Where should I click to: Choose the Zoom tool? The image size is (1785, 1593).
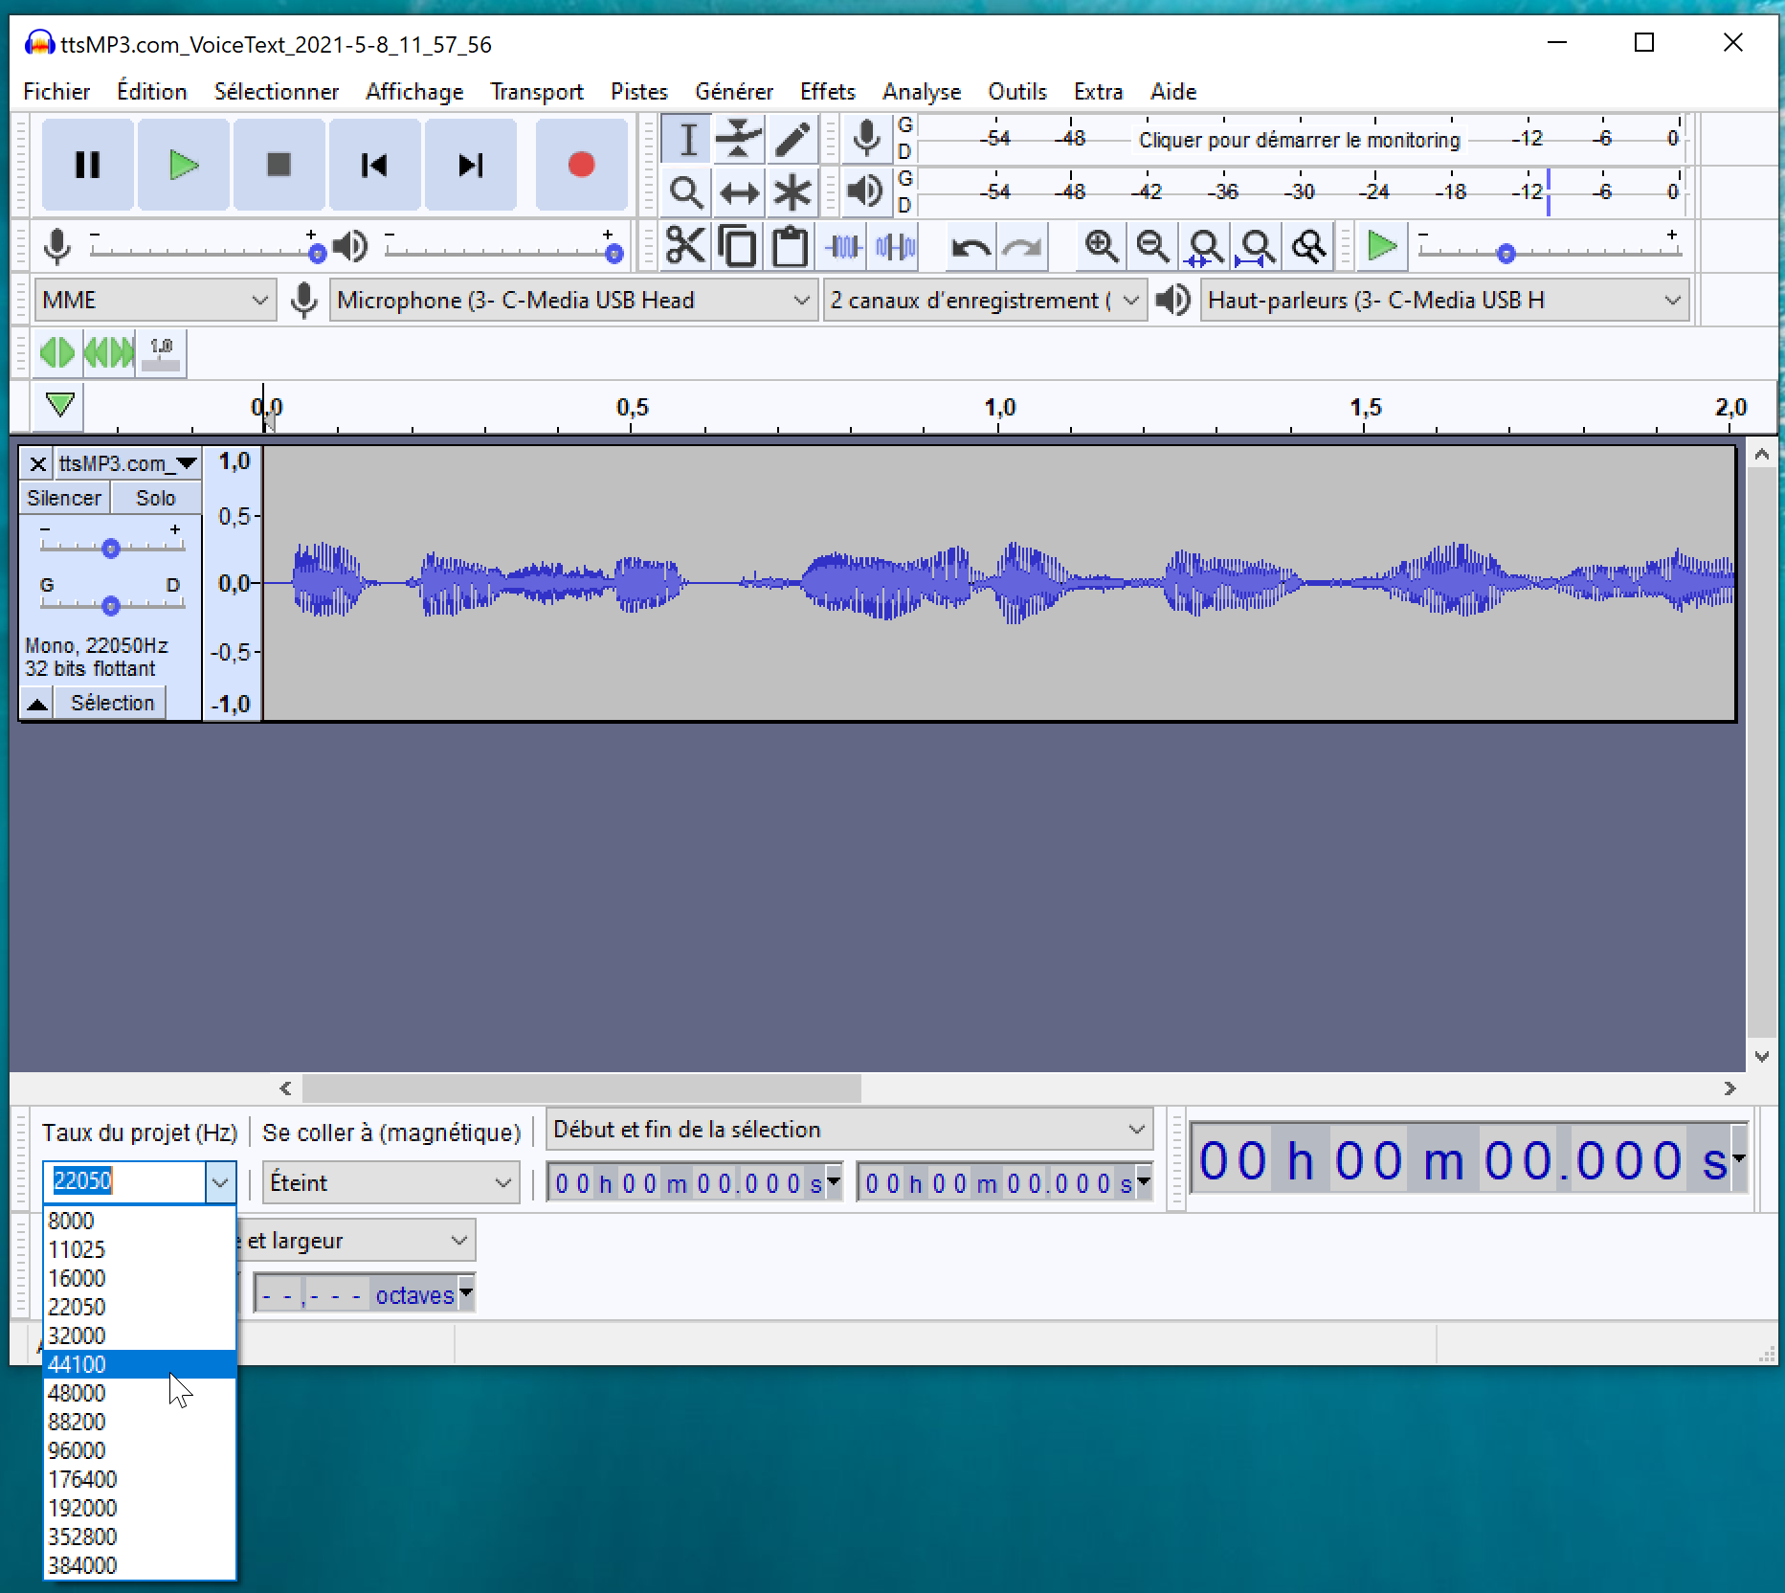[x=685, y=191]
